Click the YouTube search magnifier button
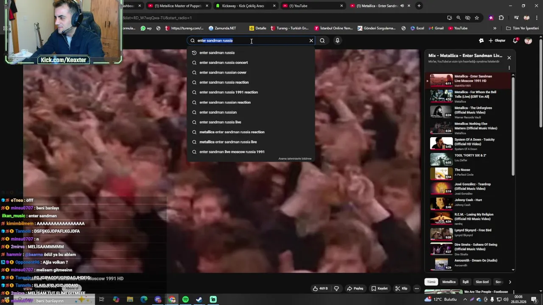Screen dimensions: 543x305 322,41
